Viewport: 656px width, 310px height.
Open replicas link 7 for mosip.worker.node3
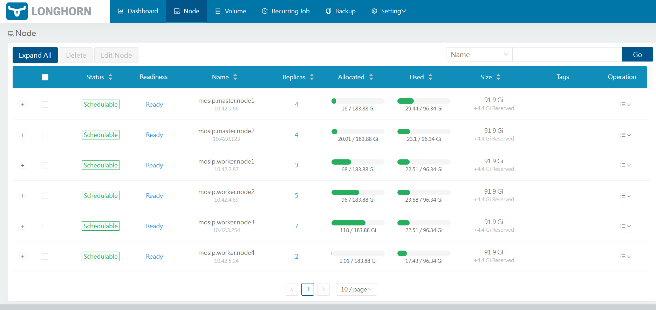coord(296,226)
